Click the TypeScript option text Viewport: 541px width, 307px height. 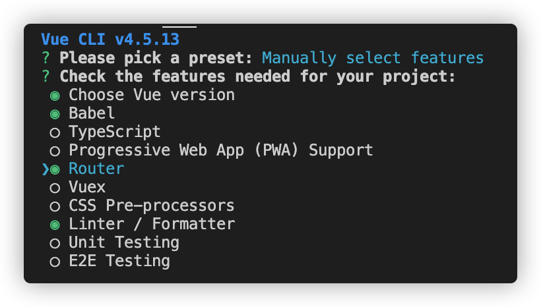pyautogui.click(x=115, y=132)
